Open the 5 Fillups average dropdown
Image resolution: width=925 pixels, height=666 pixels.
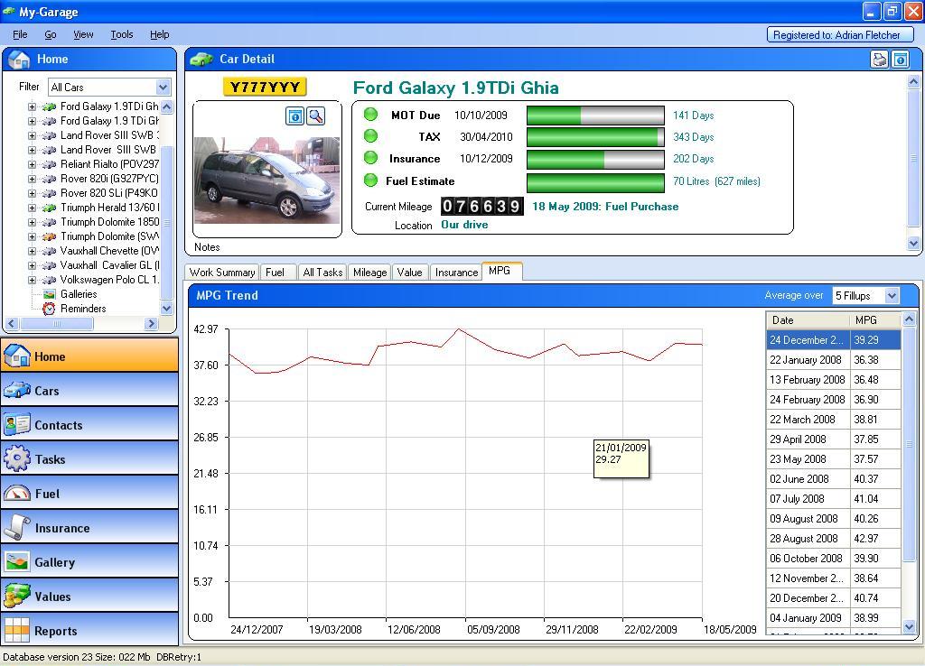tap(892, 296)
